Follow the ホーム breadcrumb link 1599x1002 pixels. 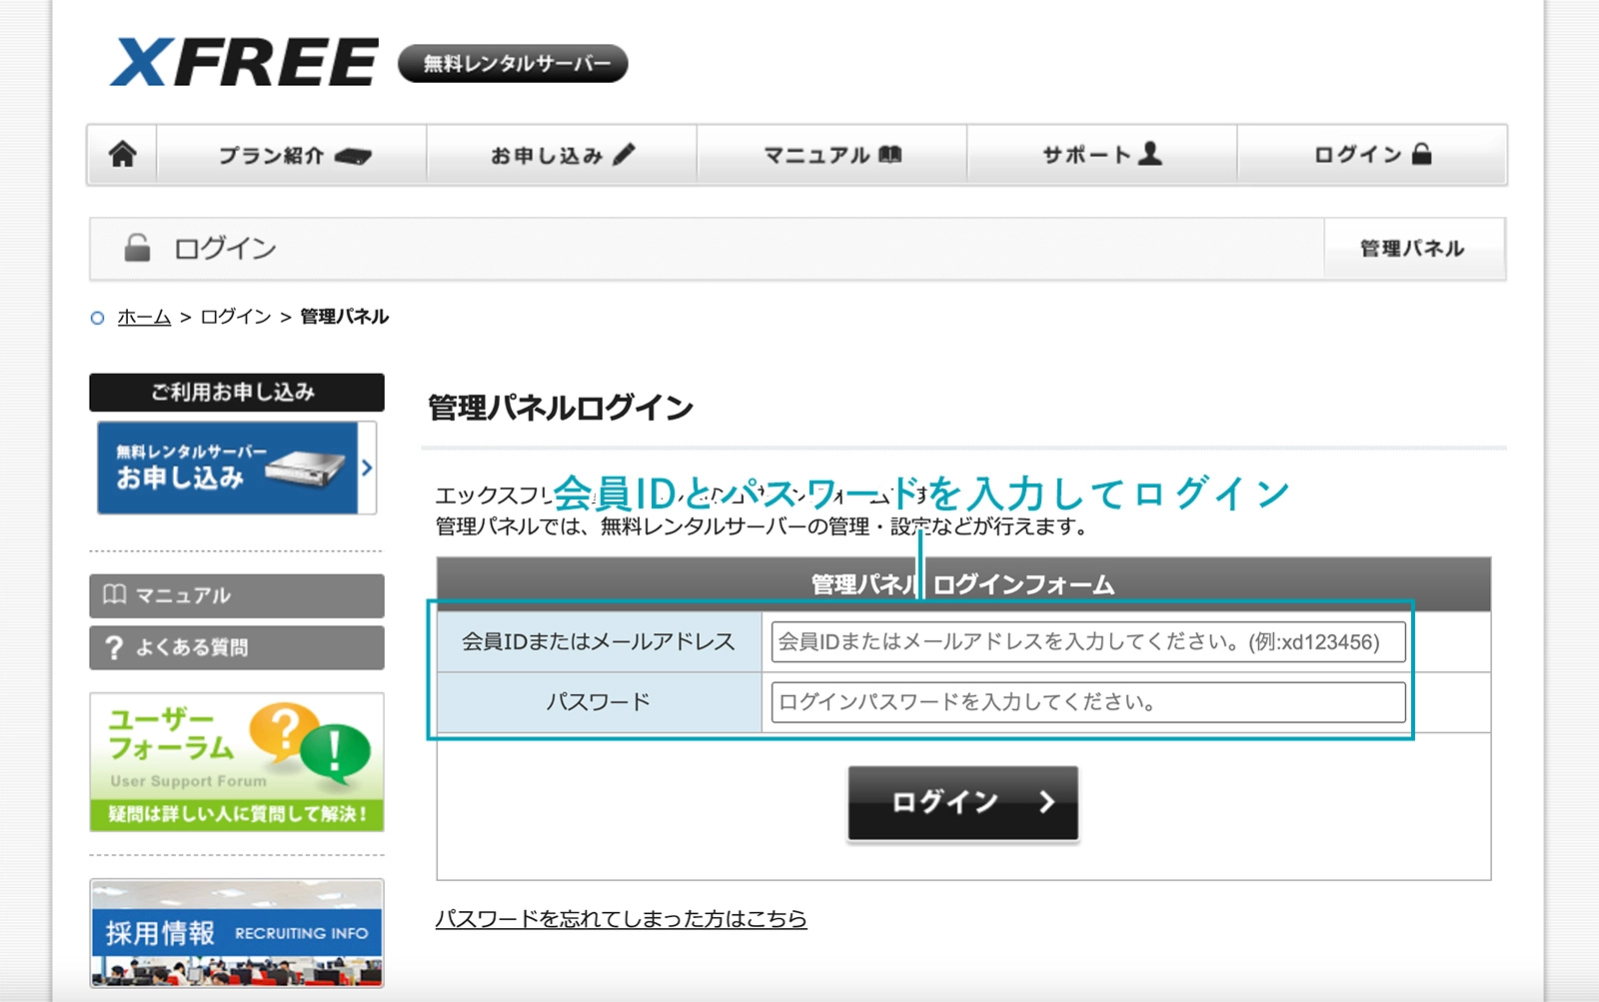(x=144, y=317)
